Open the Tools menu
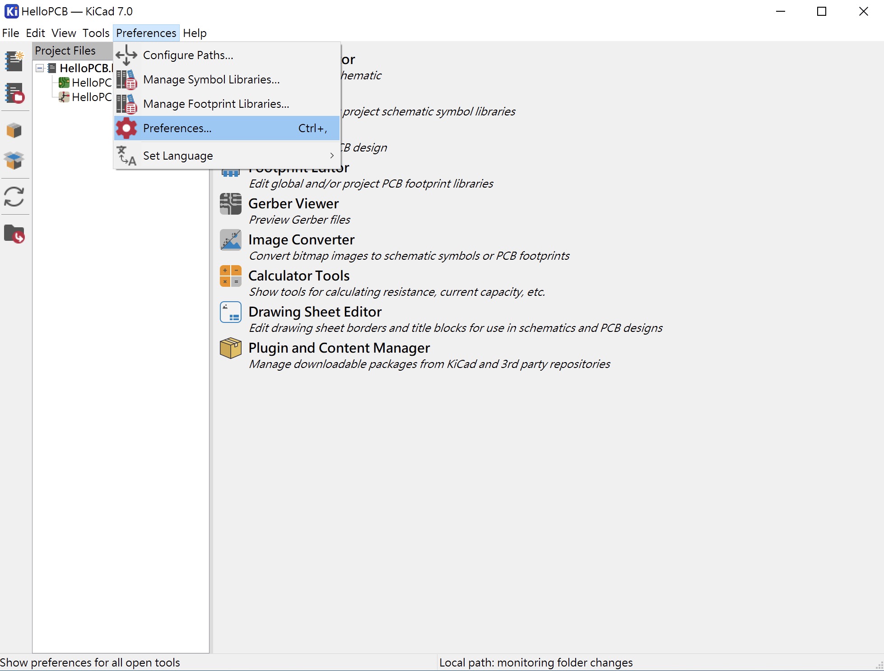Image resolution: width=884 pixels, height=671 pixels. tap(96, 33)
